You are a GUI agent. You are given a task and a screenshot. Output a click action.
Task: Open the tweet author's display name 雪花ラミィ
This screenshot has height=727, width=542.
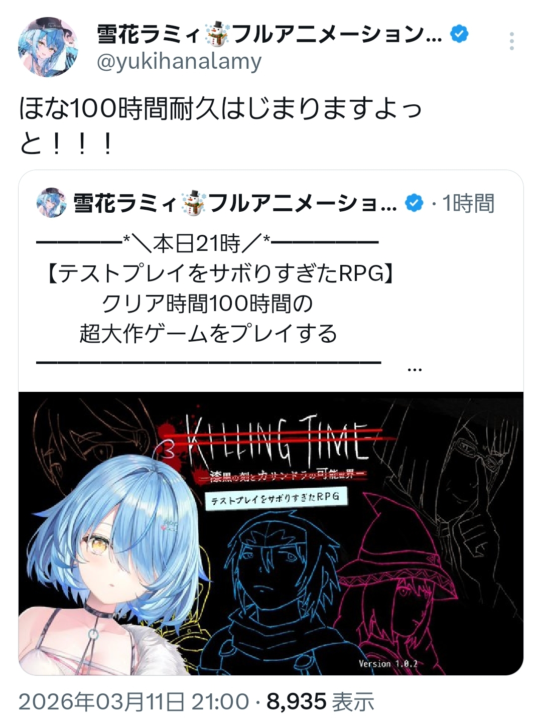point(269,34)
